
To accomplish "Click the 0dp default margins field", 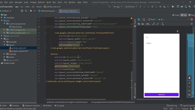I will coord(147,24).
